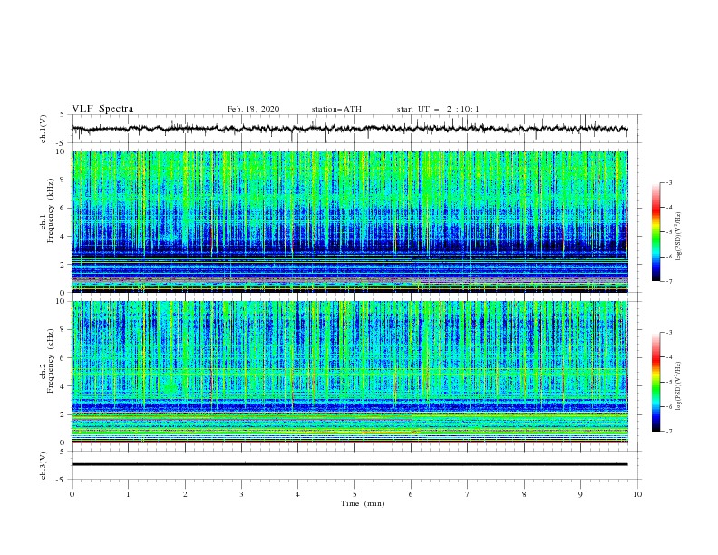The width and height of the screenshot is (718, 555).
Task: Click the "10" tick on the time axis
Action: (x=637, y=494)
